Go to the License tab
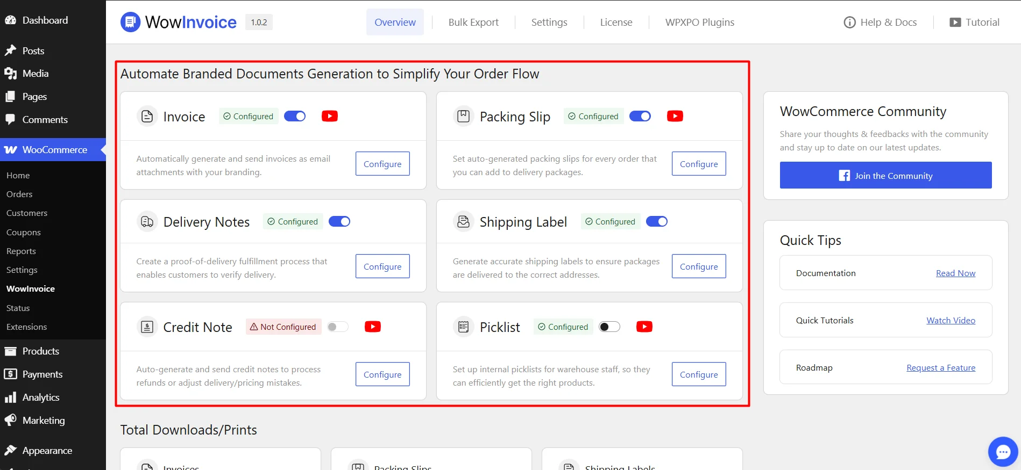Image resolution: width=1021 pixels, height=470 pixels. click(x=616, y=22)
